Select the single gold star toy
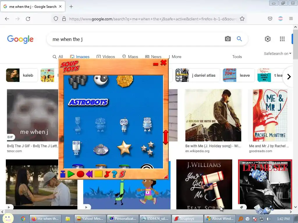The height and width of the screenshot is (223, 298). click(x=124, y=147)
